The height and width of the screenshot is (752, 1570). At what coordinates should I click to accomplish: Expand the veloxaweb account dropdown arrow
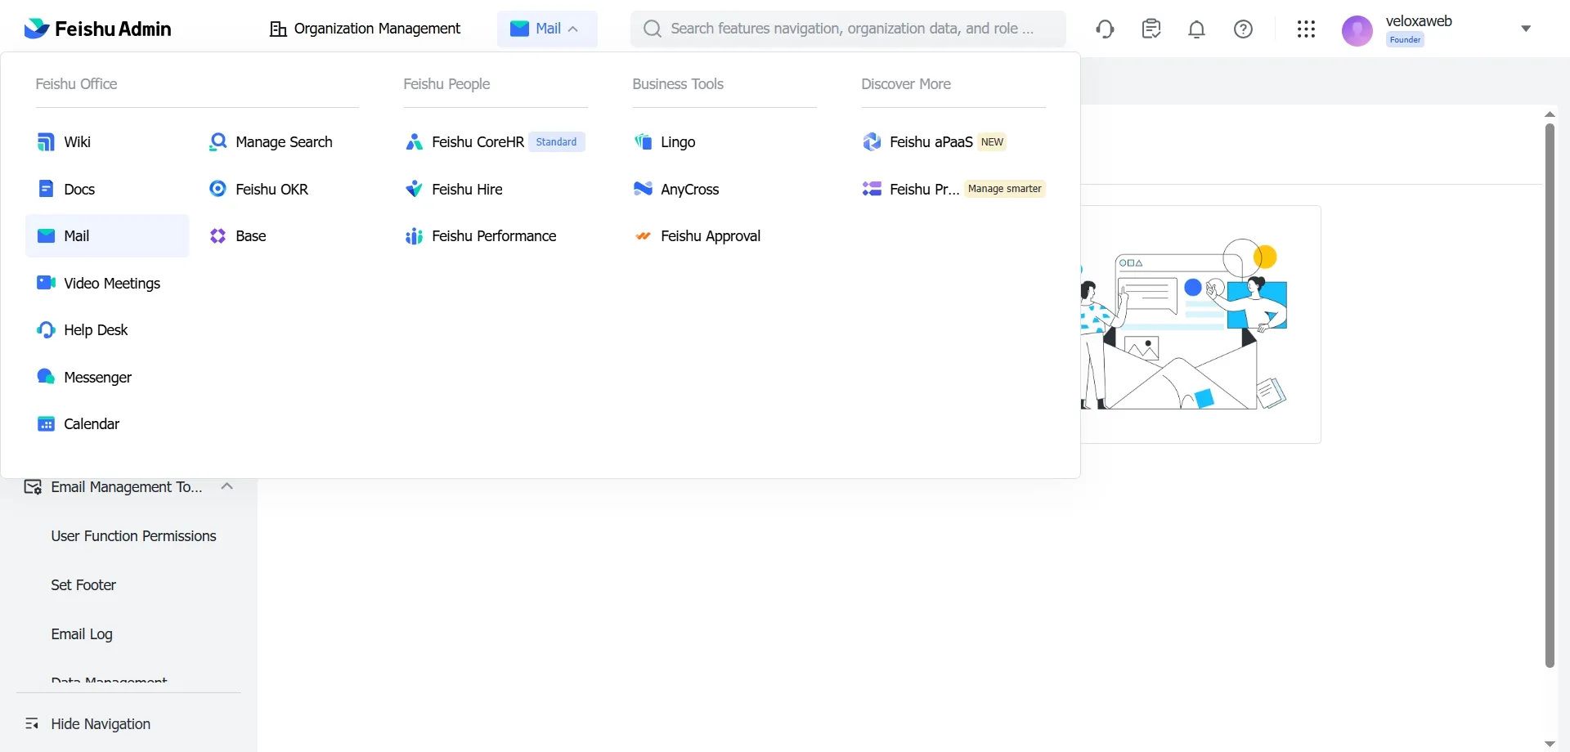(1525, 29)
